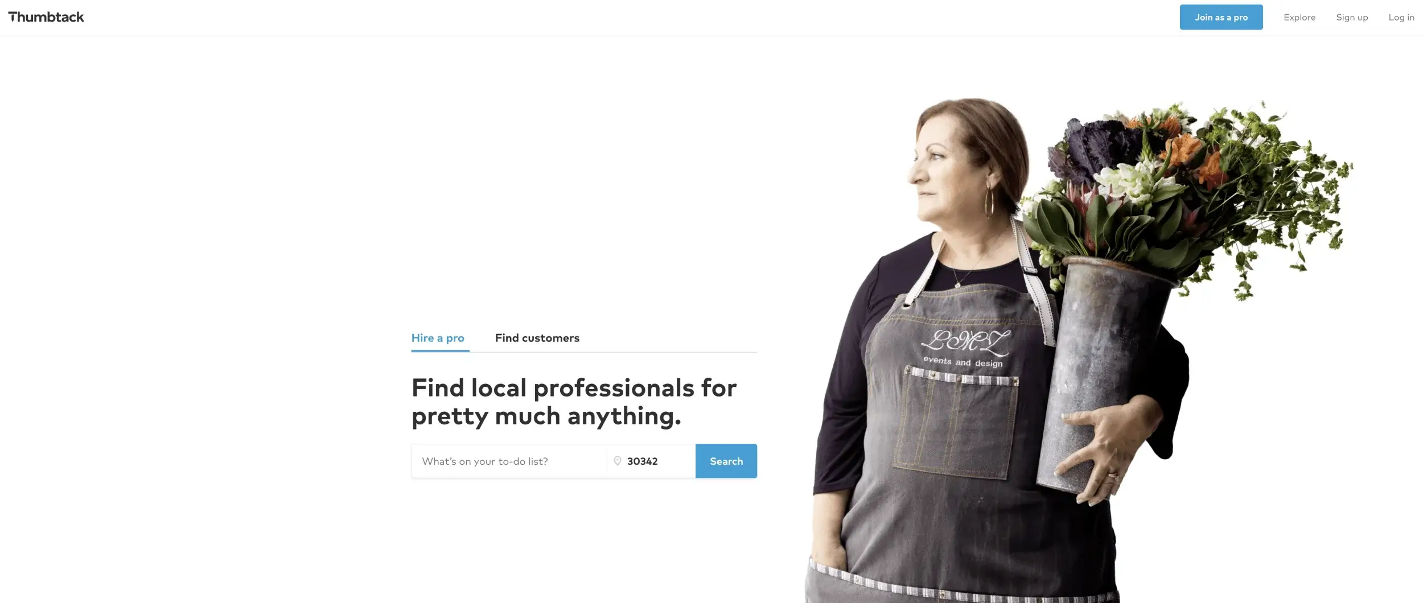1423x603 pixels.
Task: Go to Sign up
Action: pos(1351,17)
